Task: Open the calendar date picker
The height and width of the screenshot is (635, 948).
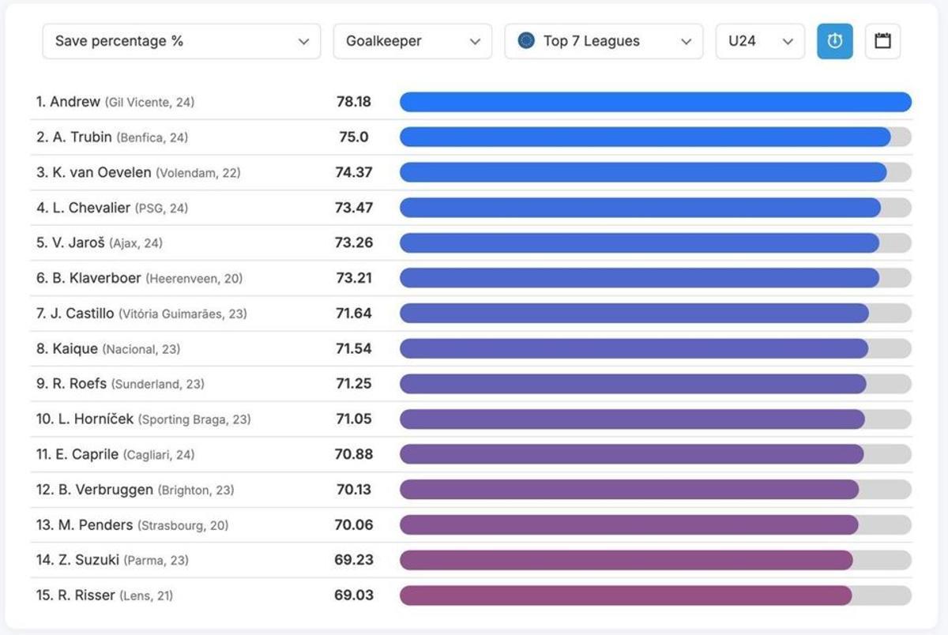Action: (882, 41)
